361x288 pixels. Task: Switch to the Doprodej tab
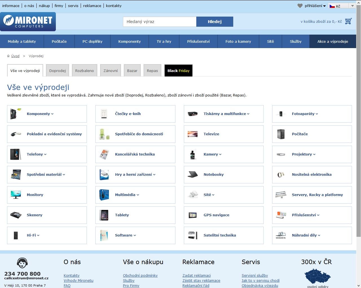58,71
